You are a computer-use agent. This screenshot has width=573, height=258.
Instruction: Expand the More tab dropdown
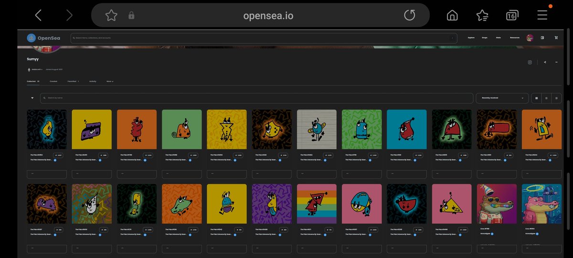pos(110,81)
